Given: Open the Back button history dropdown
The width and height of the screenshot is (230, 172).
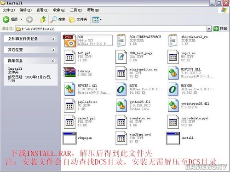Looking at the screenshot, I should 21,19.
